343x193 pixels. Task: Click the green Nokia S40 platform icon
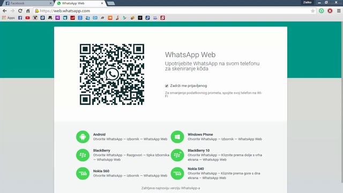[177, 173]
